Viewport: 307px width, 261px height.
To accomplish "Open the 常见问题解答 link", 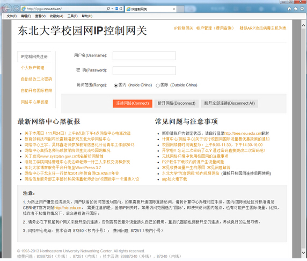I will point(218,168).
